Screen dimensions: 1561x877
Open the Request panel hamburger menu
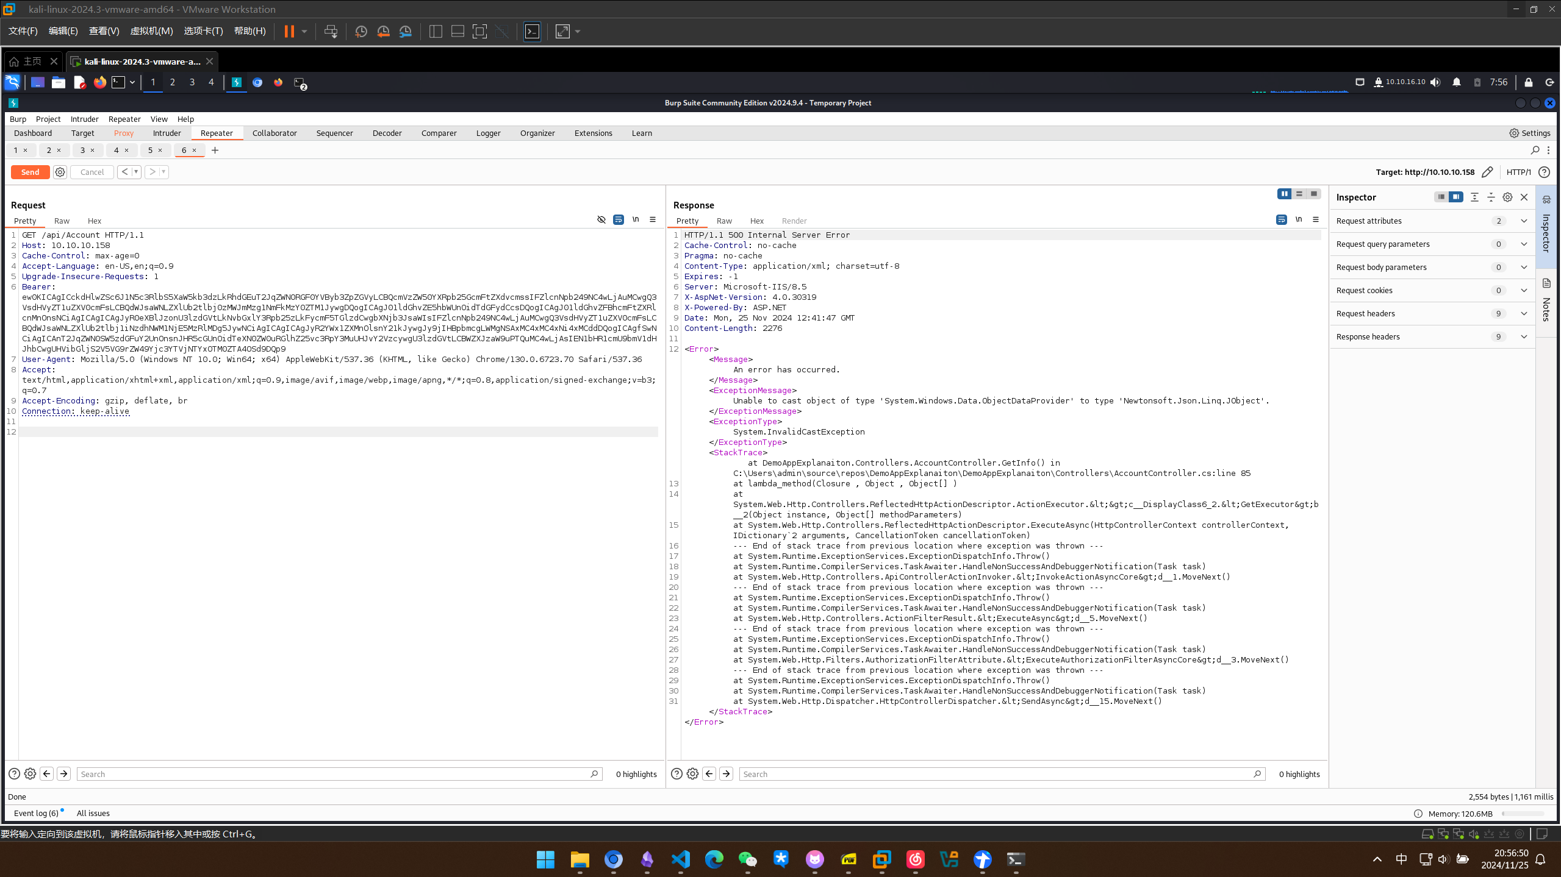pos(652,219)
